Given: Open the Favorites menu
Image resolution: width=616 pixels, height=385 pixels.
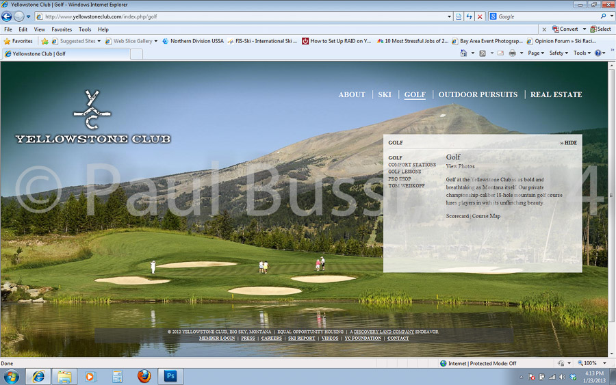Looking at the screenshot, I should [62, 29].
